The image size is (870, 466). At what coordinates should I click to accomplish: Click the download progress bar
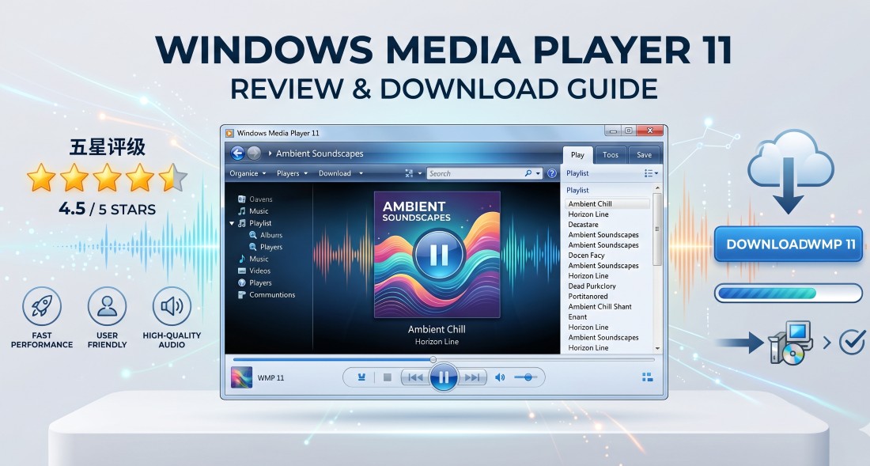pyautogui.click(x=788, y=293)
